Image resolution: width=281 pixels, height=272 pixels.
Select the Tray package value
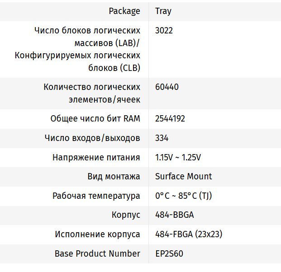[163, 11]
